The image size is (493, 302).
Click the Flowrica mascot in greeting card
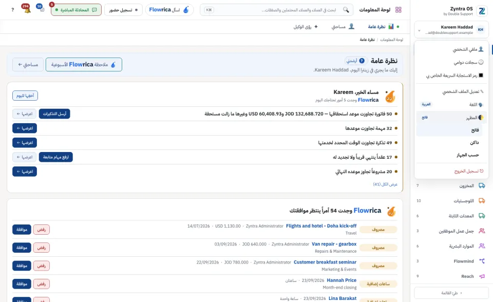pos(390,96)
